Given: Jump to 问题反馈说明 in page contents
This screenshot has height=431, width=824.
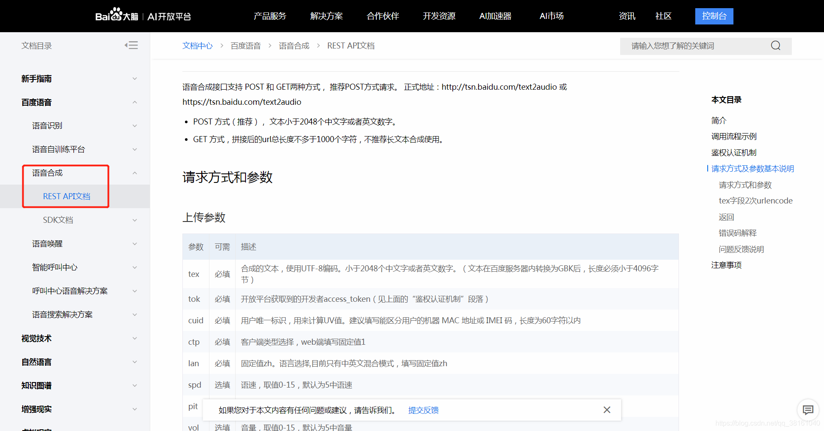Looking at the screenshot, I should (741, 249).
